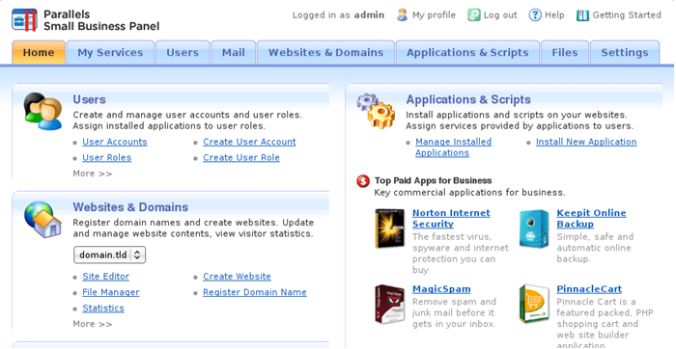Click the Help question mark icon
The image size is (676, 349).
(x=535, y=15)
